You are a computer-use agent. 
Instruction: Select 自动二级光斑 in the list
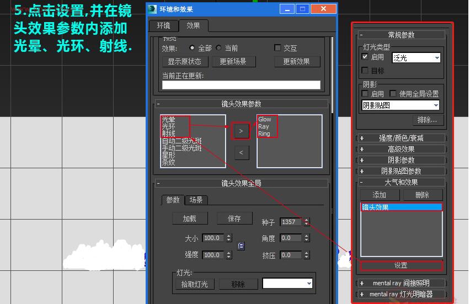pyautogui.click(x=181, y=141)
